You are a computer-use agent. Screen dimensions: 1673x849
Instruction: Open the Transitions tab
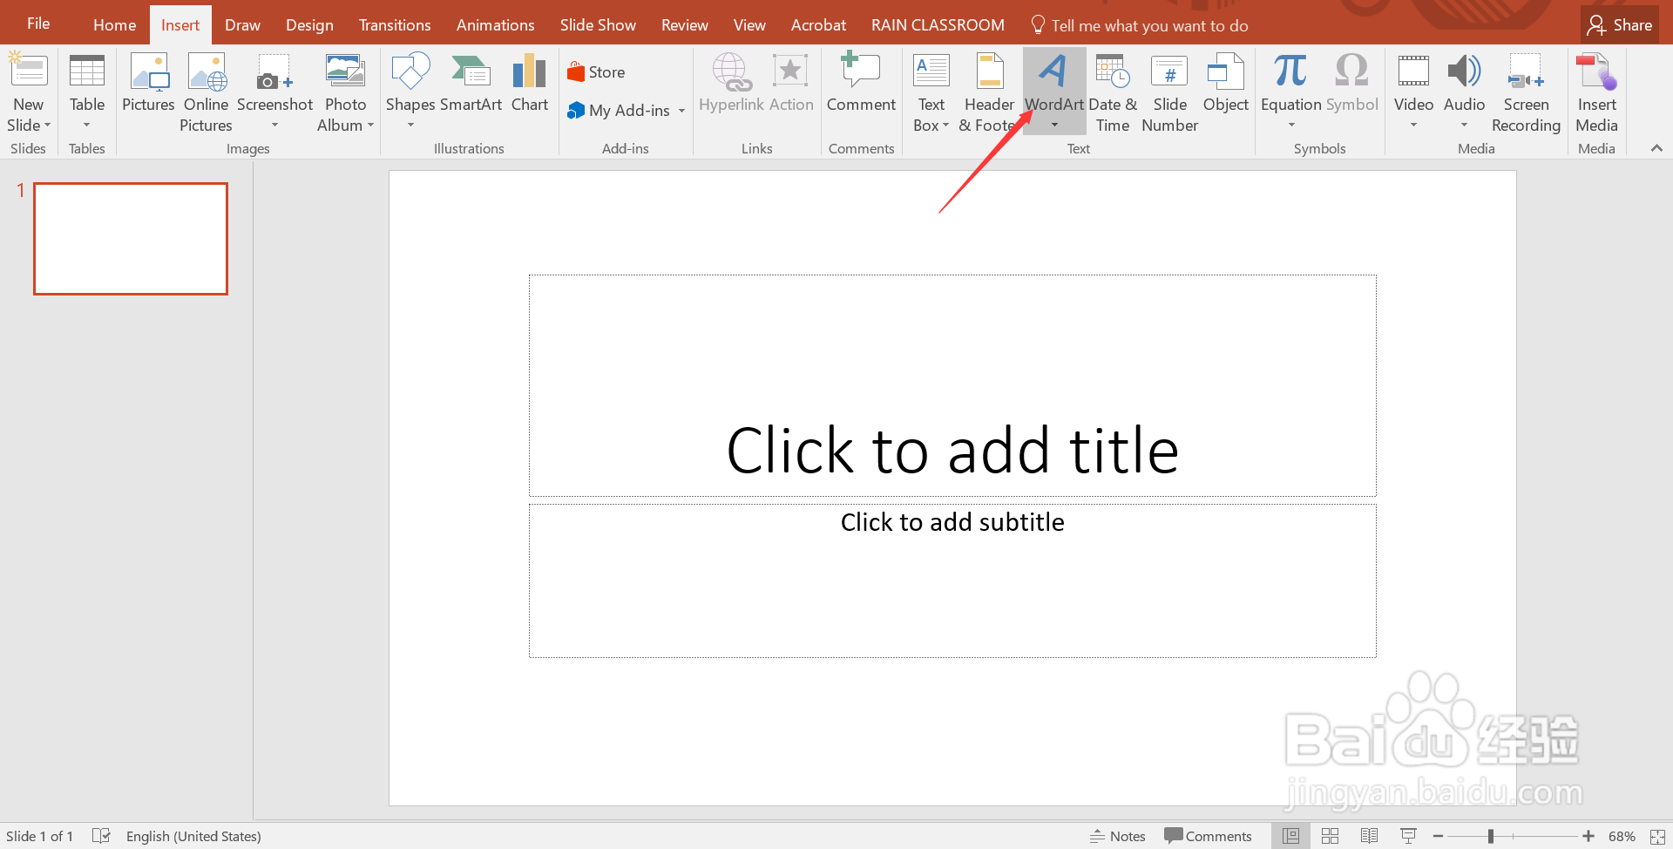point(395,25)
